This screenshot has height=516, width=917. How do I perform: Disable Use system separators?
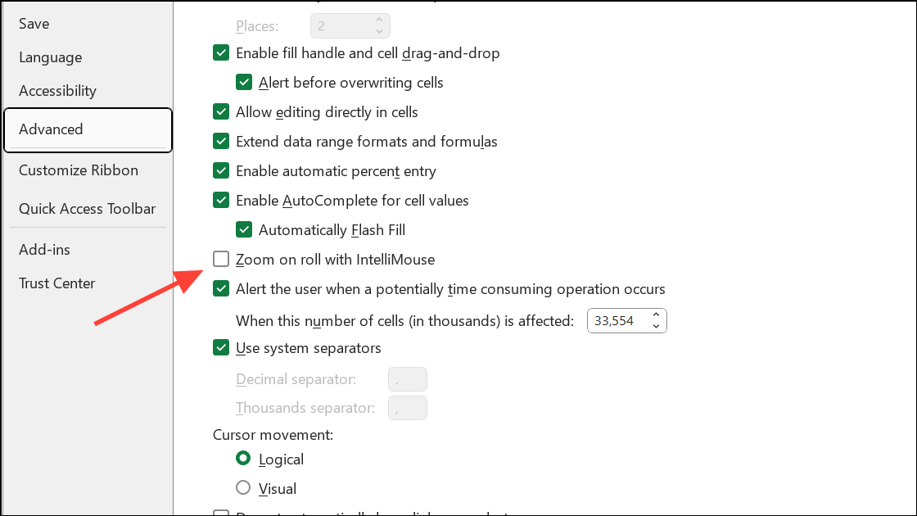click(221, 347)
